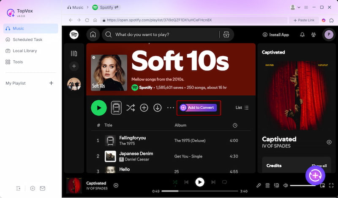Click Install App
The width and height of the screenshot is (338, 198).
pyautogui.click(x=276, y=35)
